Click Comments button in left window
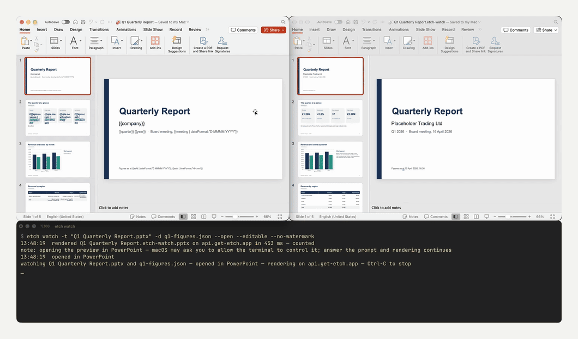The width and height of the screenshot is (578, 339). [x=243, y=30]
